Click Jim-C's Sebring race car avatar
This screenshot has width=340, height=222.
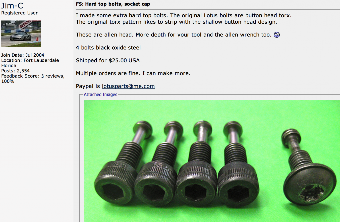click(21, 34)
